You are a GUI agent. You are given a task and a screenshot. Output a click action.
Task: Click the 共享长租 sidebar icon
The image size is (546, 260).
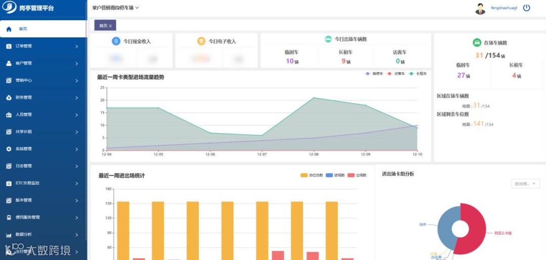[x=9, y=132]
